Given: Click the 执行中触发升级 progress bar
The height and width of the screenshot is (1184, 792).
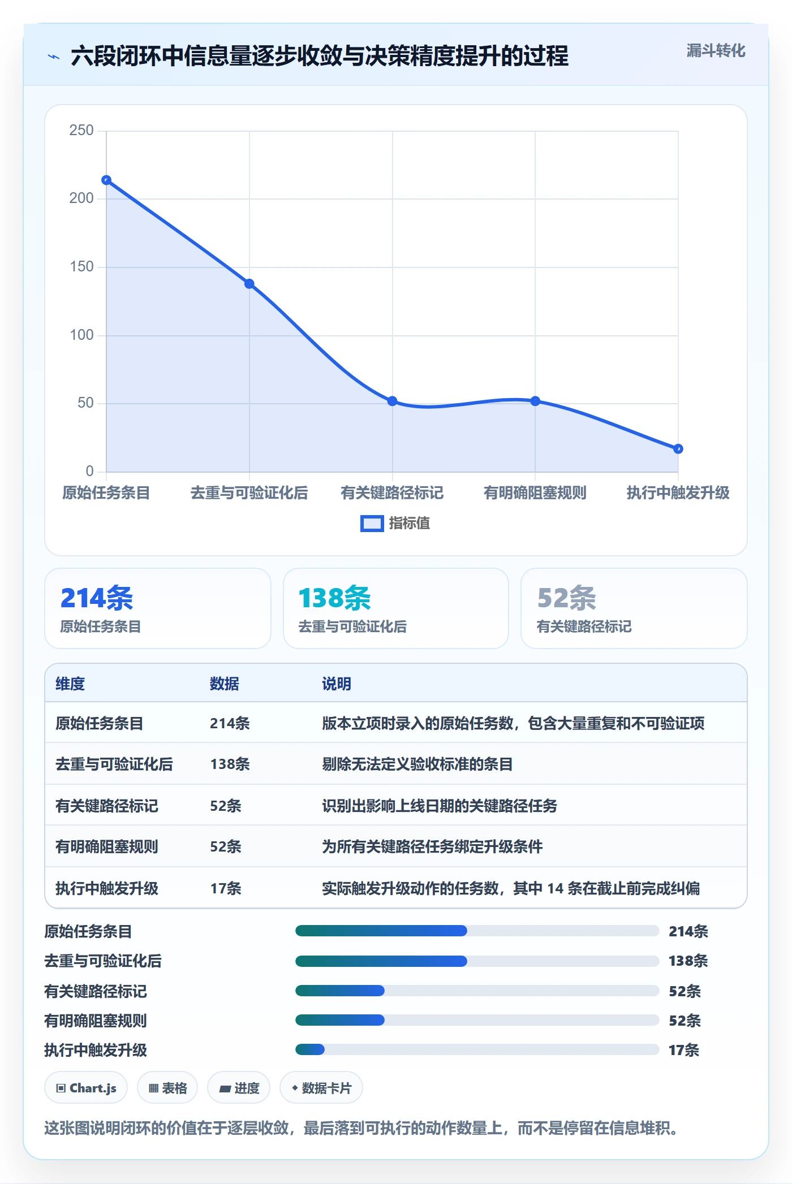Looking at the screenshot, I should click(x=477, y=1050).
